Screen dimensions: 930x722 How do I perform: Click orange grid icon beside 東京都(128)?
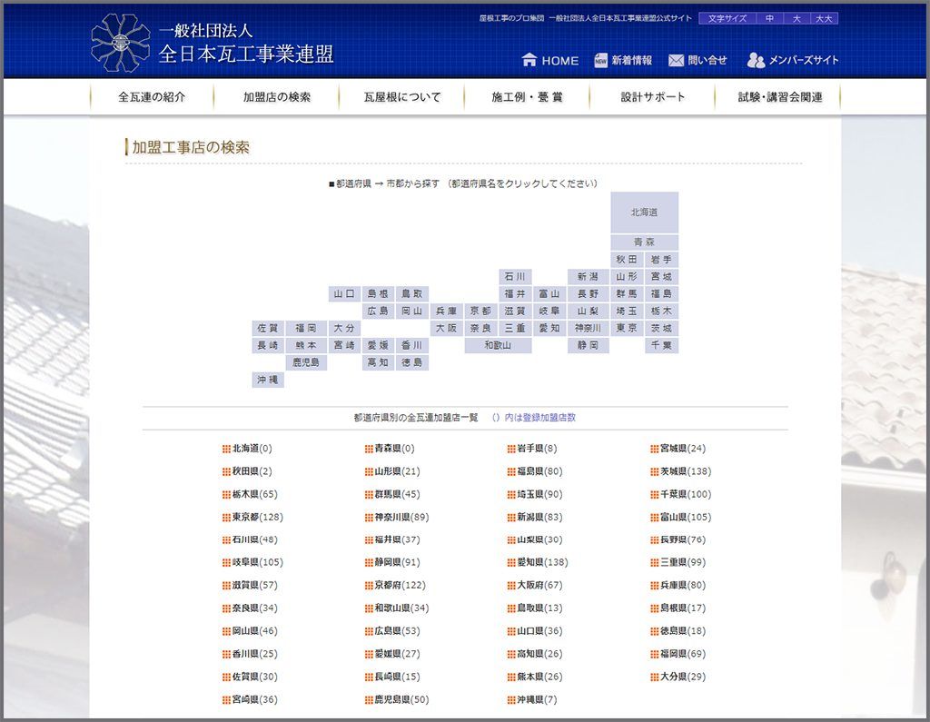tap(226, 518)
